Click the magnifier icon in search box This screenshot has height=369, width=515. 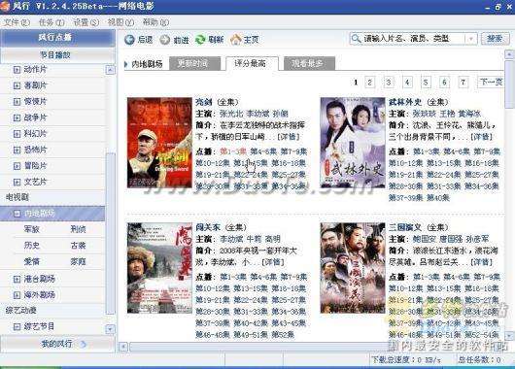(x=356, y=39)
